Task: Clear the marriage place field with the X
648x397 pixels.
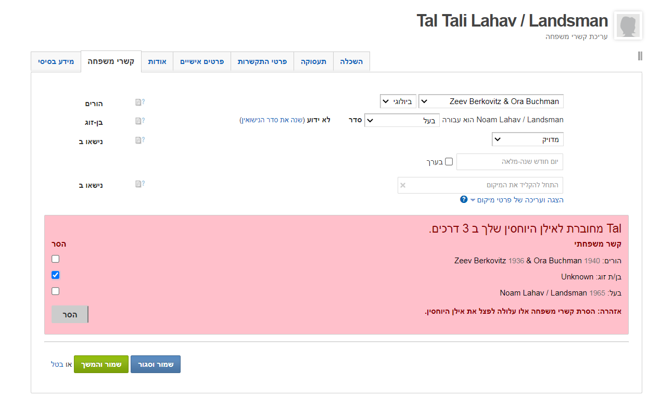Action: (x=402, y=185)
